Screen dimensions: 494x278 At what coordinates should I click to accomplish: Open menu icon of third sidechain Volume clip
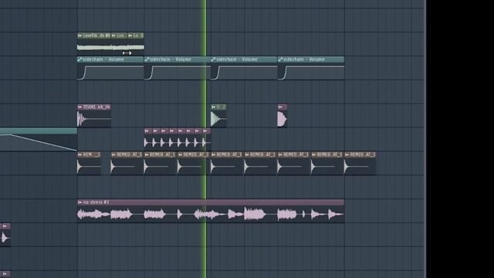(x=213, y=59)
